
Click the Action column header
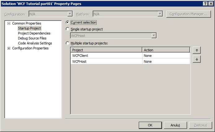(x=166, y=50)
